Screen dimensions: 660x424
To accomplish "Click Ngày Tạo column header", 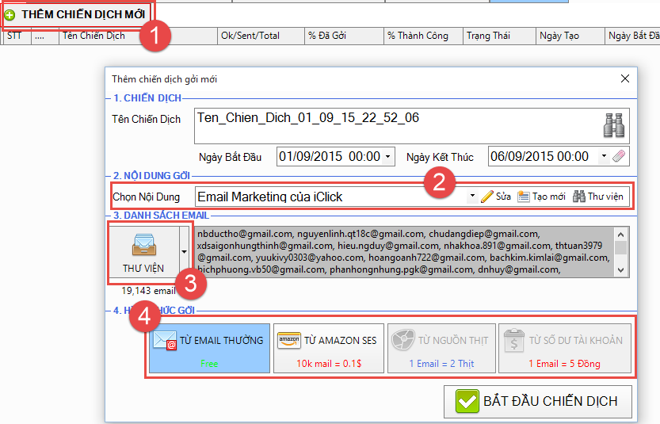I will (570, 36).
